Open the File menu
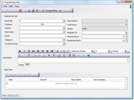Viewport: 134px width, 100px height. [5, 6]
